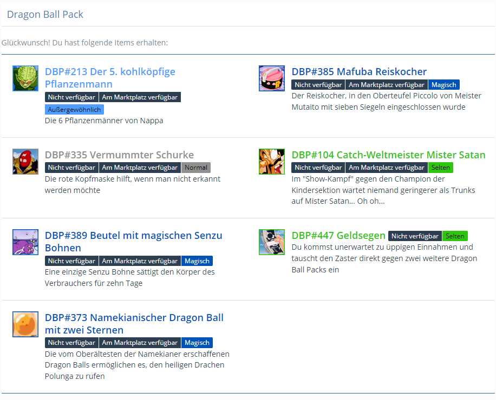Click the Vermummter Schurke masked icon
The width and height of the screenshot is (496, 400).
click(x=25, y=162)
